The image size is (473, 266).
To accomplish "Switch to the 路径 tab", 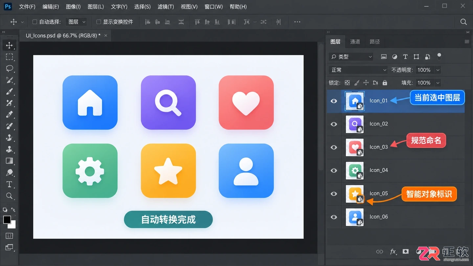I will tap(375, 42).
